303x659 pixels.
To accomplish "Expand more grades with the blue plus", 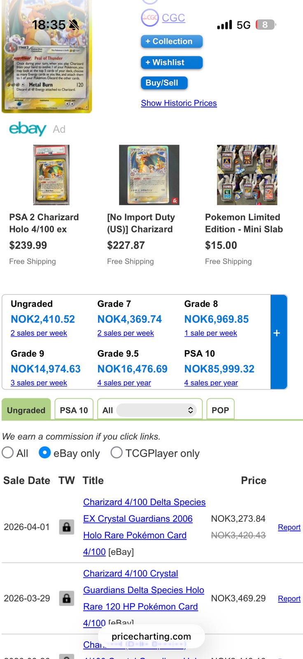I will pyautogui.click(x=277, y=333).
